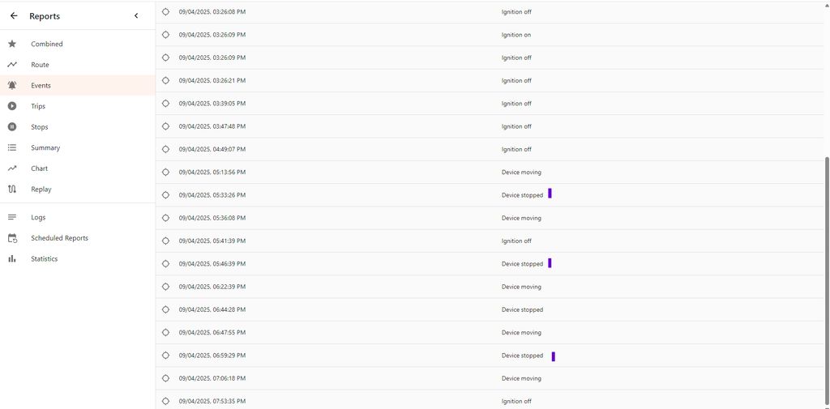Viewport: 830px width, 409px height.
Task: Open the Trips report
Action: click(x=38, y=106)
